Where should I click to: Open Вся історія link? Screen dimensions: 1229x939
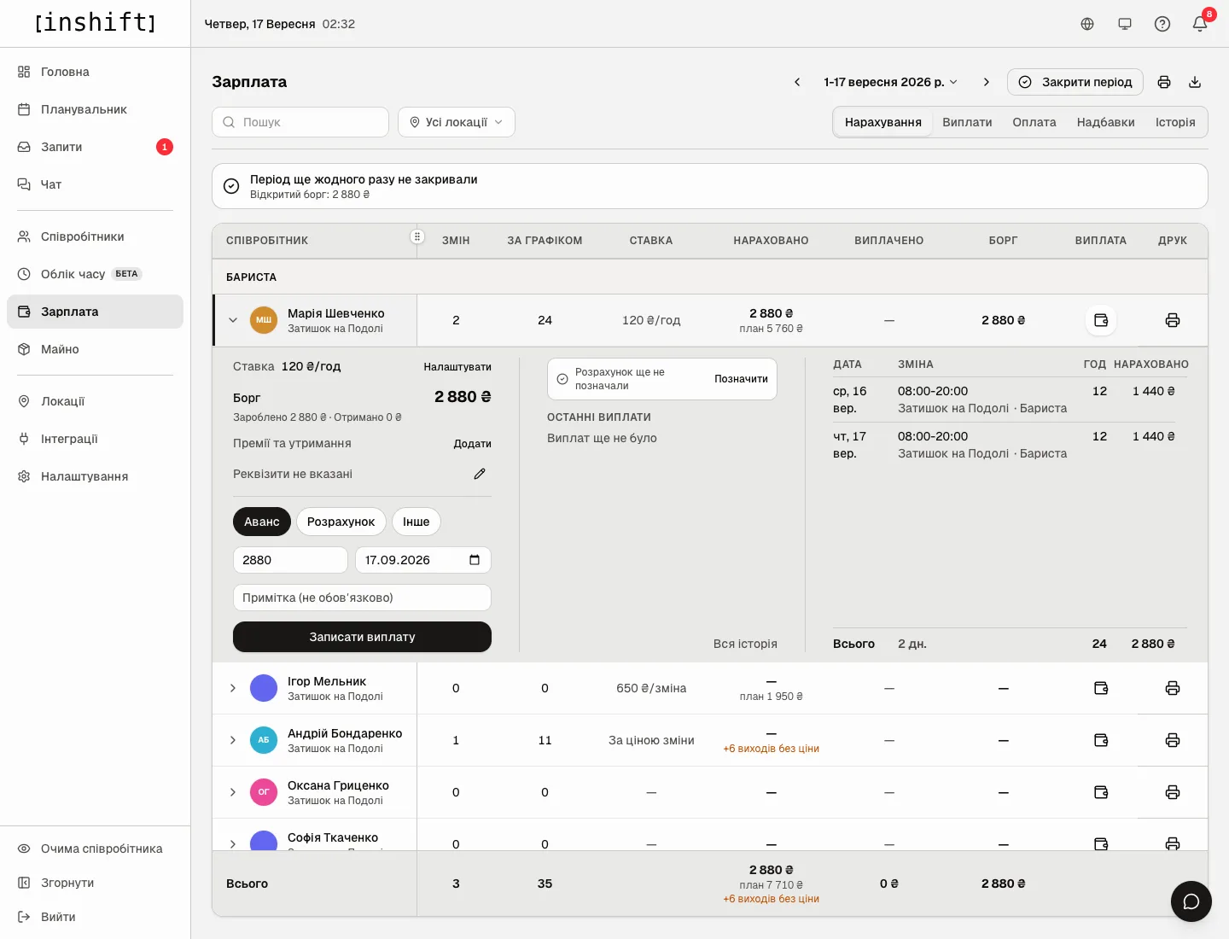(x=745, y=644)
